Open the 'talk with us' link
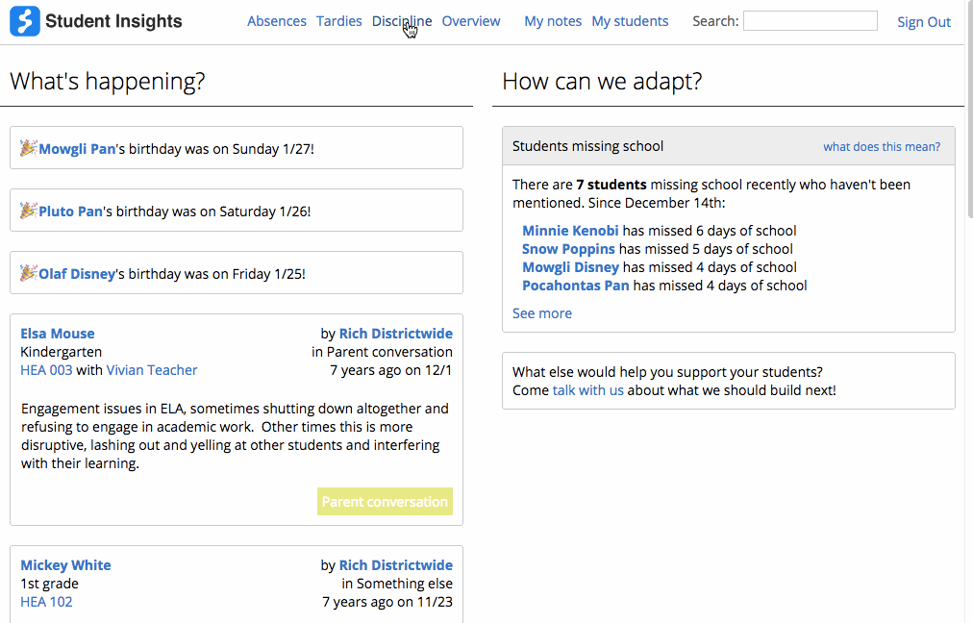 coord(587,390)
